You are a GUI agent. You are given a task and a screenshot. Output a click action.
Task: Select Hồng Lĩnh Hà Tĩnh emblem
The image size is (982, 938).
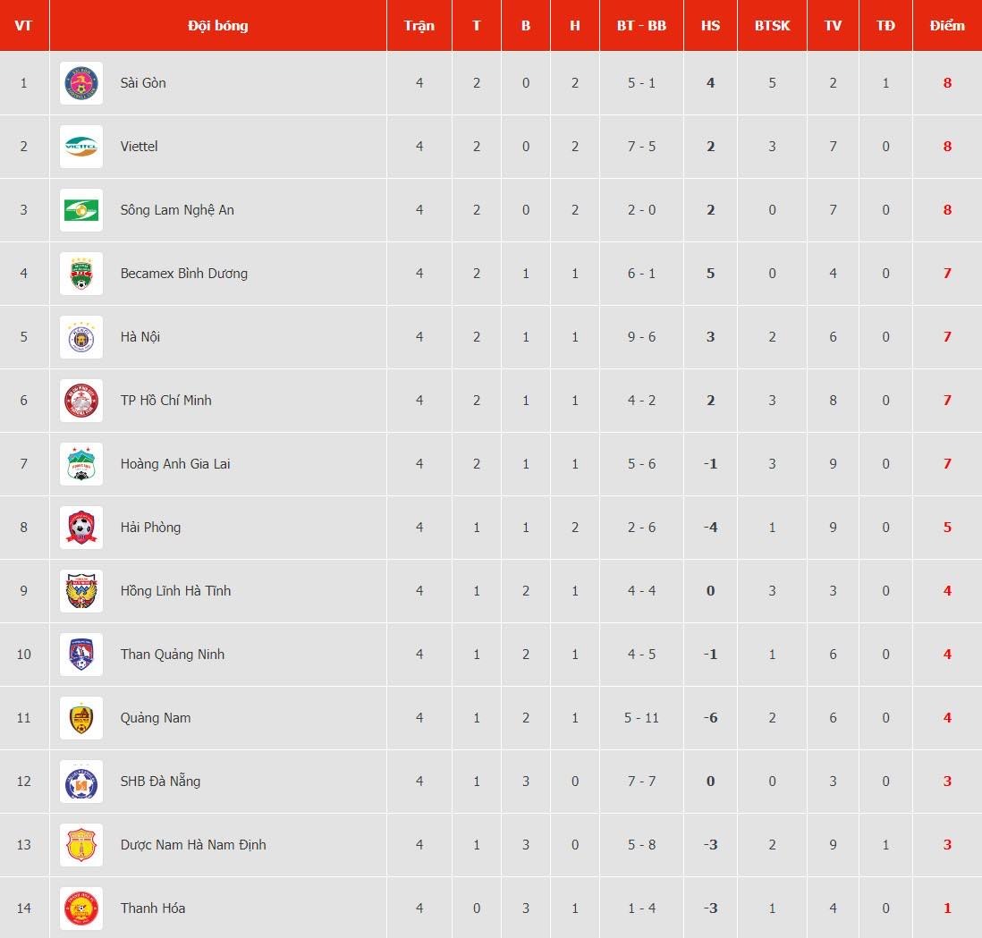tap(80, 591)
